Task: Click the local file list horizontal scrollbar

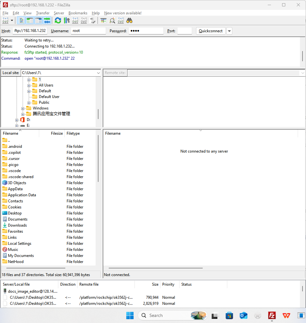Action: (x=36, y=268)
